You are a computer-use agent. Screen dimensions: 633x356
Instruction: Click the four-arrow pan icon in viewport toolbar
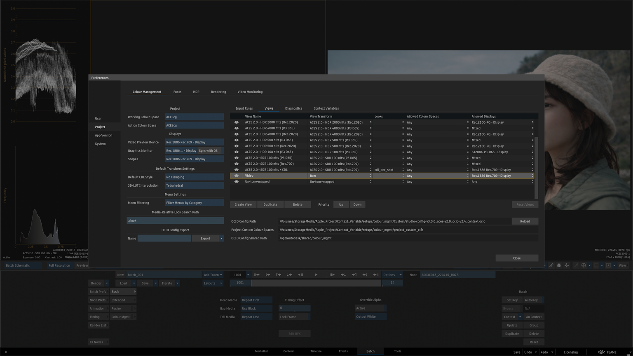coord(567,265)
